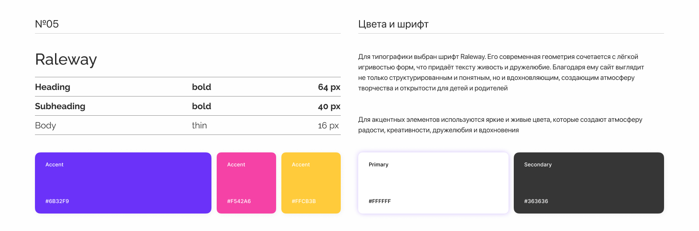Click the #6B32F9 hex code text

click(x=57, y=201)
